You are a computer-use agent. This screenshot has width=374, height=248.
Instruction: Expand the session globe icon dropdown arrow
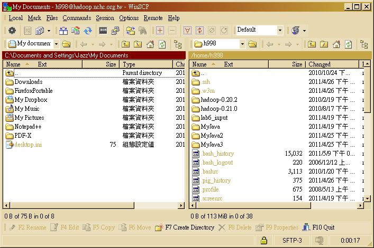click(304, 31)
